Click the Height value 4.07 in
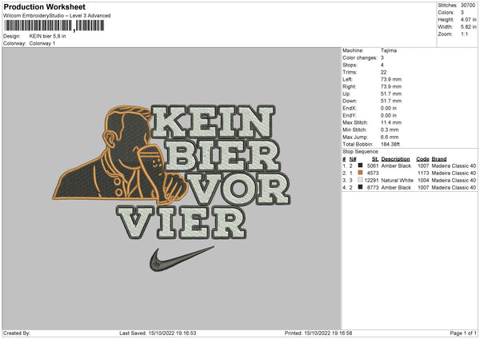 tap(468, 19)
